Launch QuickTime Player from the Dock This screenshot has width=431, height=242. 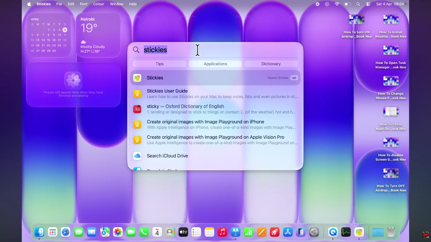(x=333, y=232)
